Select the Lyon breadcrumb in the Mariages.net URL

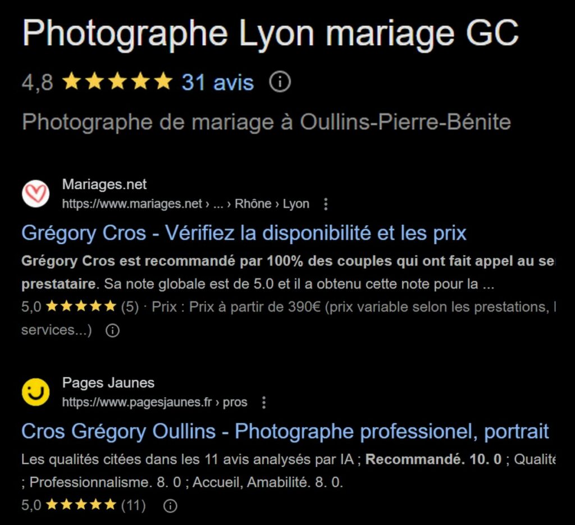tap(296, 204)
